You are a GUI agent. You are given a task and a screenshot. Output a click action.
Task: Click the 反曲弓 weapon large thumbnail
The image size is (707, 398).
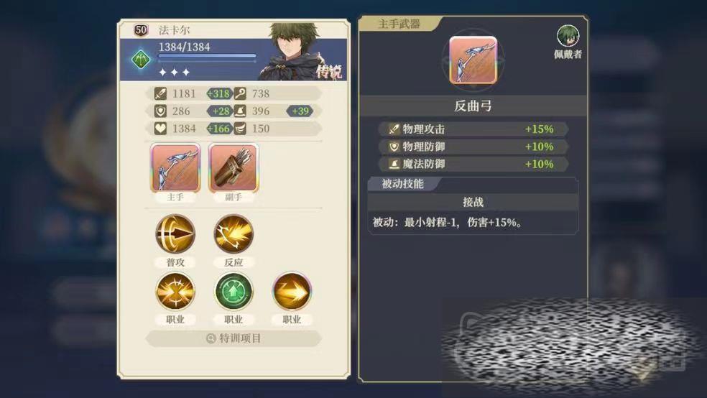(x=473, y=60)
